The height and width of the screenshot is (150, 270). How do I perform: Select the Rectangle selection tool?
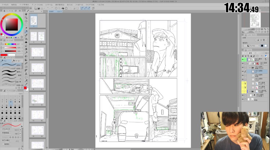pyautogui.click(x=26, y=24)
